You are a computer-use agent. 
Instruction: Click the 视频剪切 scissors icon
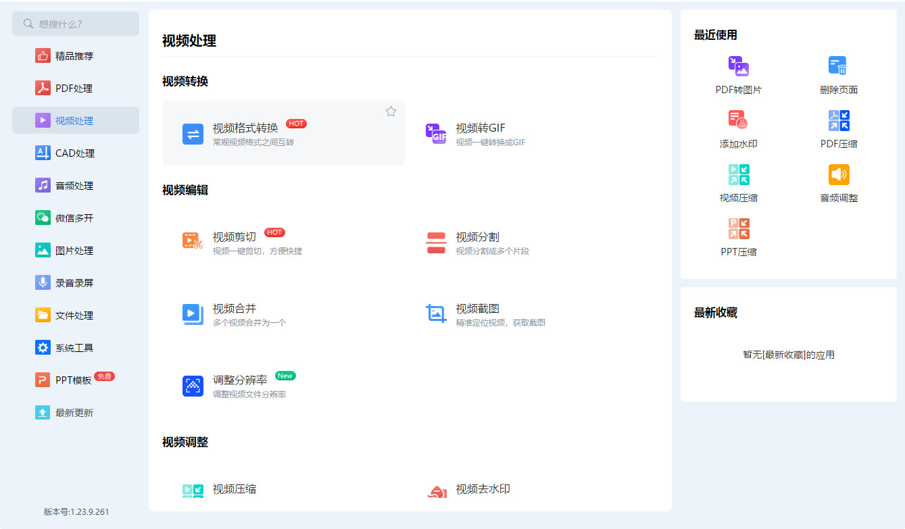tap(193, 241)
